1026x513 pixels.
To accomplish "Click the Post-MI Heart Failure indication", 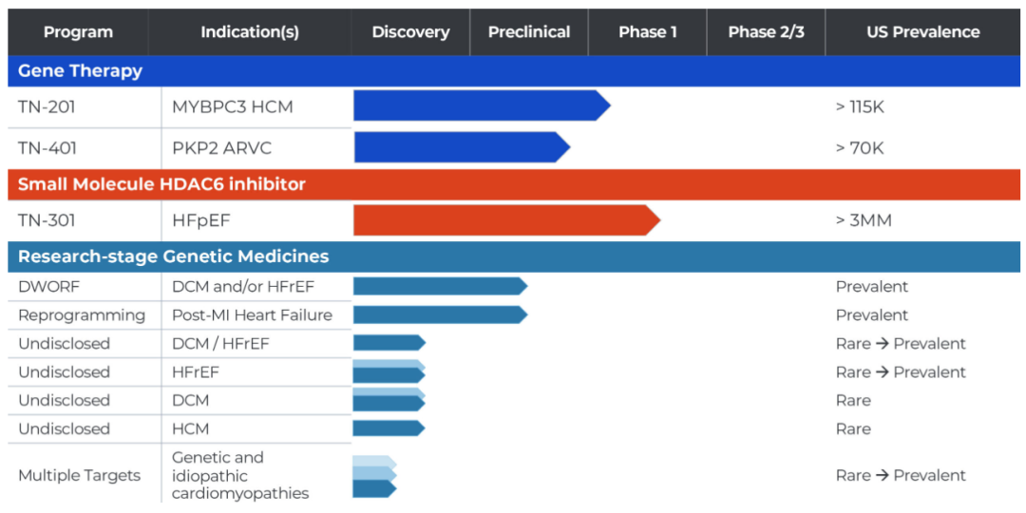I will [252, 315].
